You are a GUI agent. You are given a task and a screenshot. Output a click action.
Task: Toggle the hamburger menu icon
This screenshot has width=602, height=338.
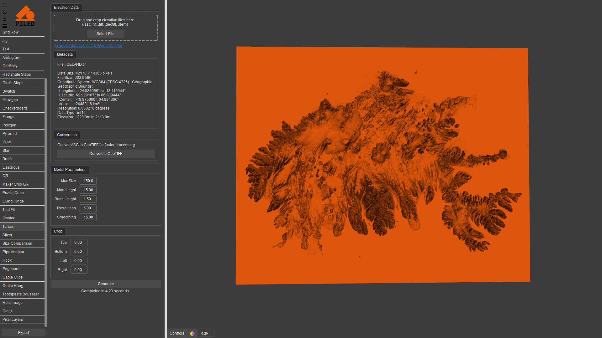5,26
